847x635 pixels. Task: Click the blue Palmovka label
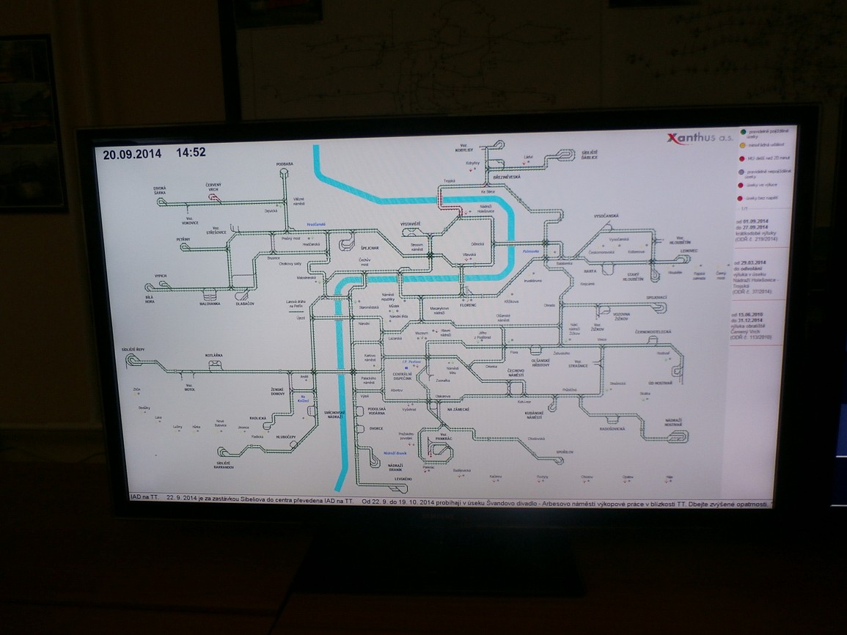point(531,252)
